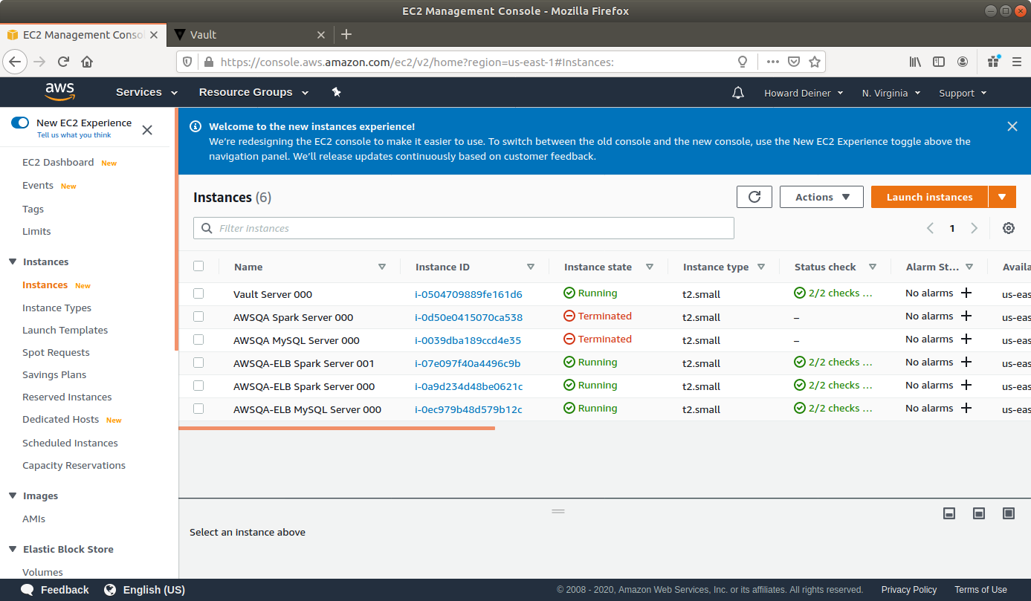Image resolution: width=1031 pixels, height=601 pixels.
Task: Open instance i-0504709889fe161d6 link
Action: [x=468, y=294]
